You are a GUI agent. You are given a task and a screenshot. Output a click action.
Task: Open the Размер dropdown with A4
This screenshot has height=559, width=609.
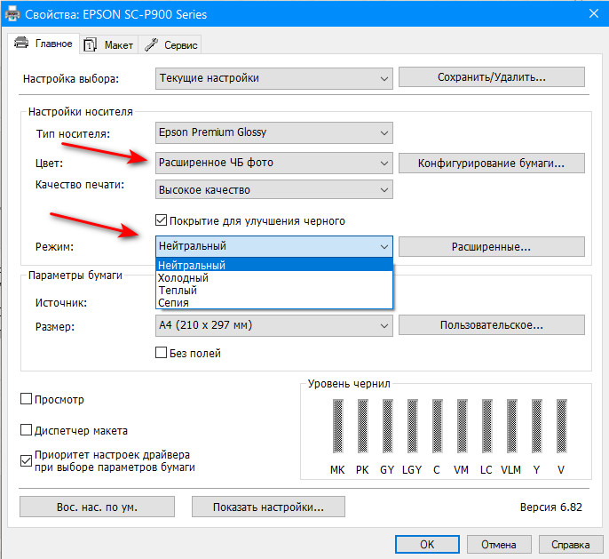click(273, 325)
